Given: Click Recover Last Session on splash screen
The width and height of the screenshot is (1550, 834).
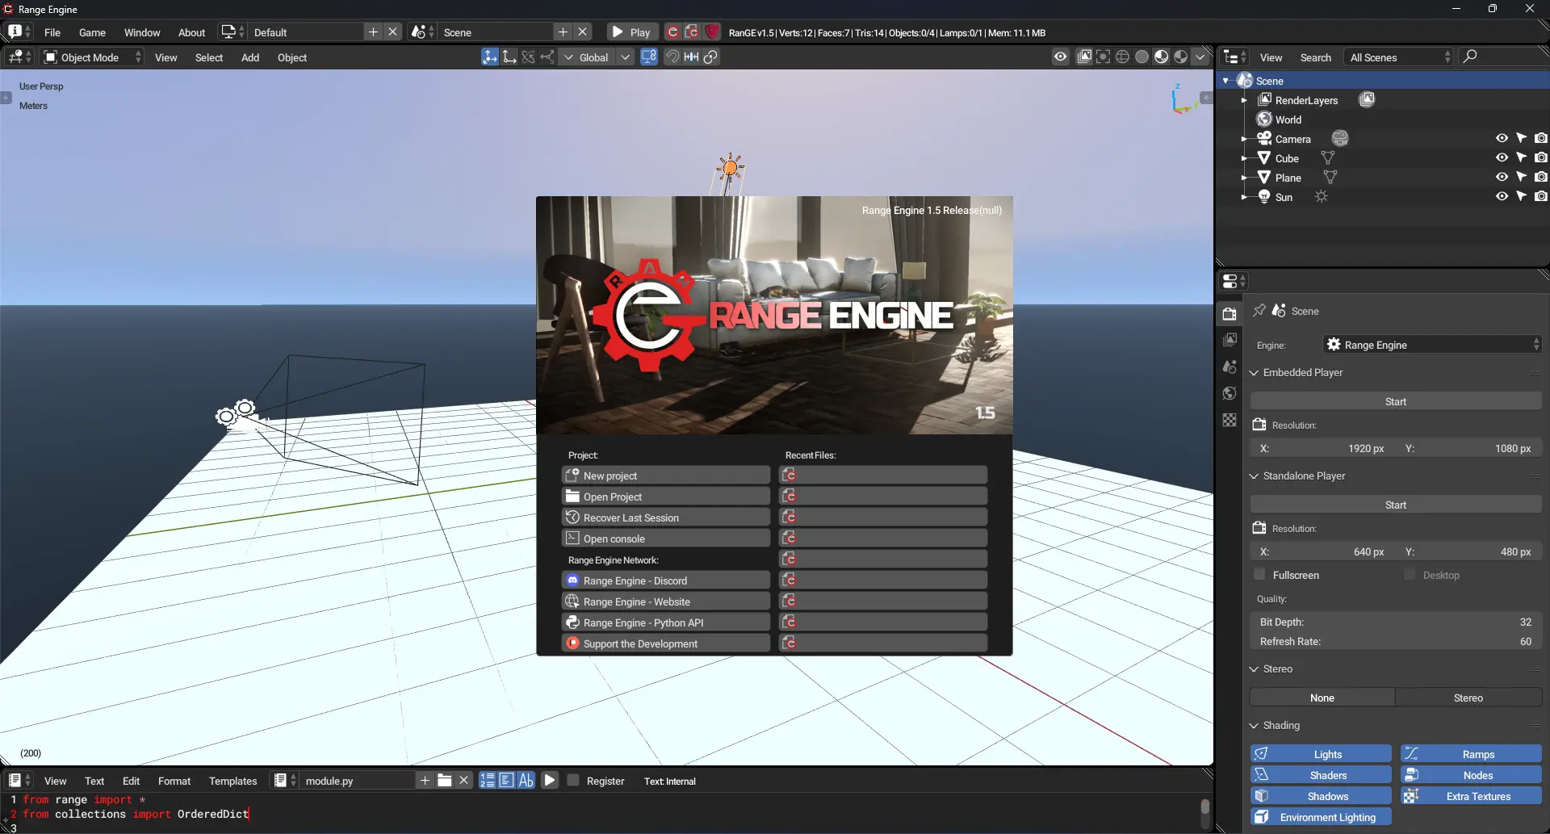Looking at the screenshot, I should [665, 517].
